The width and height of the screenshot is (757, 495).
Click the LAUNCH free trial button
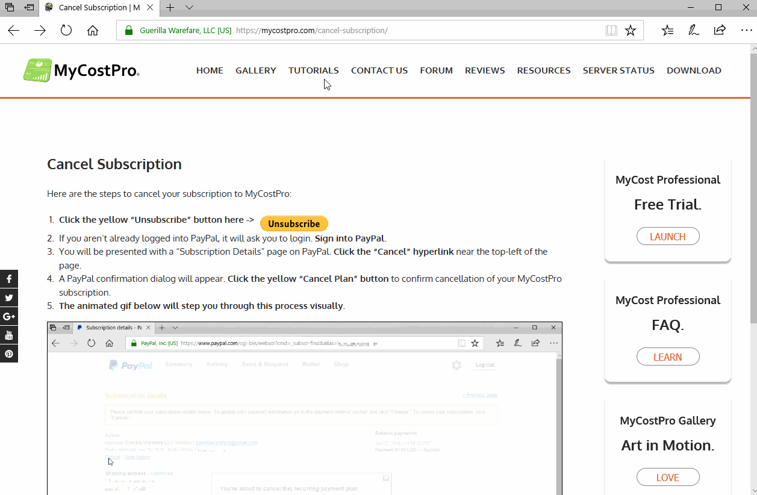coord(668,237)
